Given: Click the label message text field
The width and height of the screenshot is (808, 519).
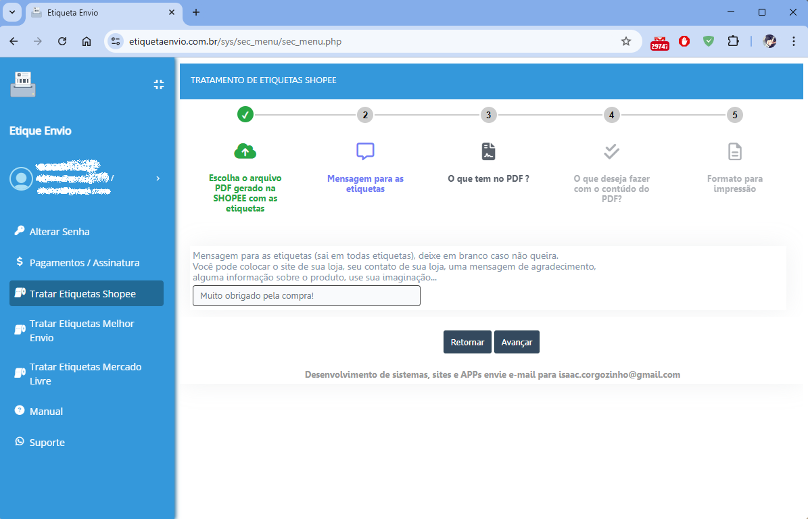Looking at the screenshot, I should [x=306, y=296].
